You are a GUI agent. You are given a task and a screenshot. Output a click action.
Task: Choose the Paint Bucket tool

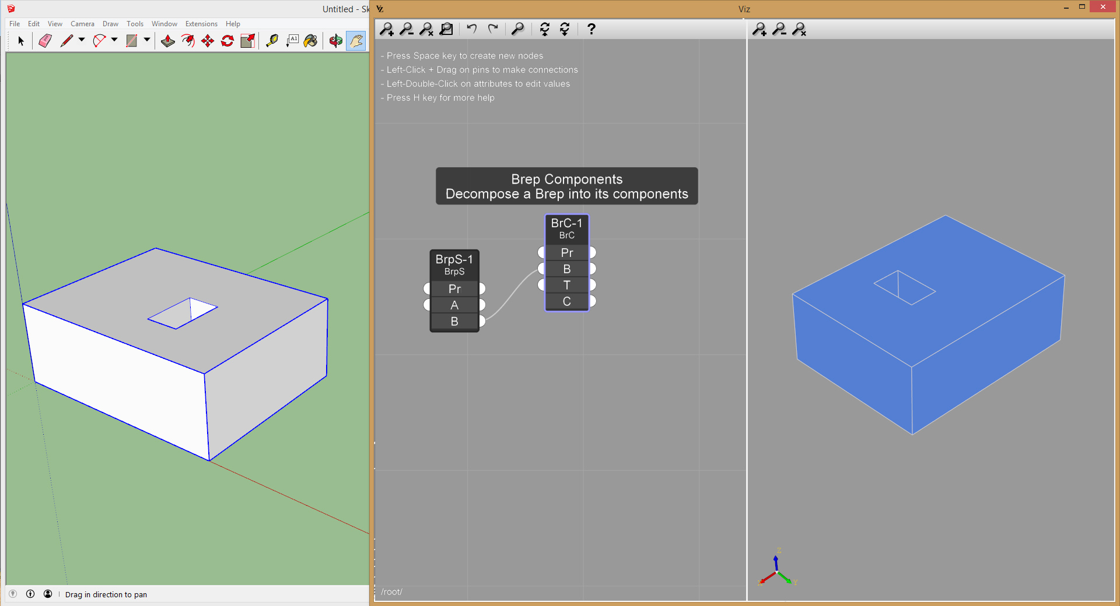coord(311,41)
